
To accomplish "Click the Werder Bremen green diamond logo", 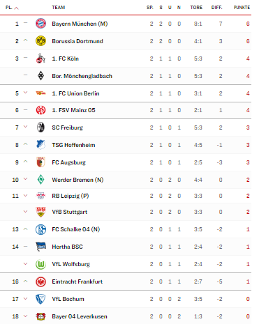I will pos(40,180).
